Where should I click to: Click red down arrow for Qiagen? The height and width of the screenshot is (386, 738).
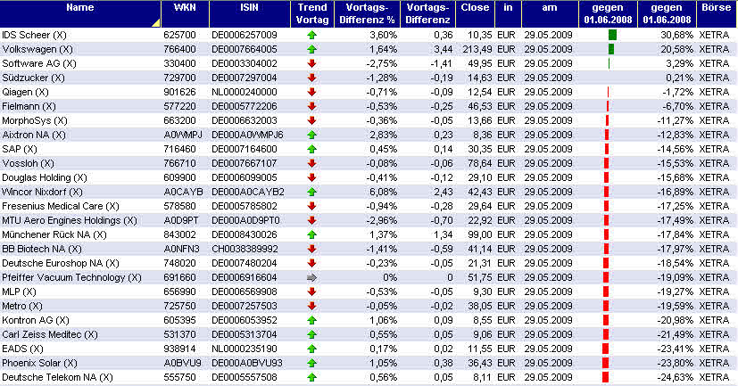311,92
